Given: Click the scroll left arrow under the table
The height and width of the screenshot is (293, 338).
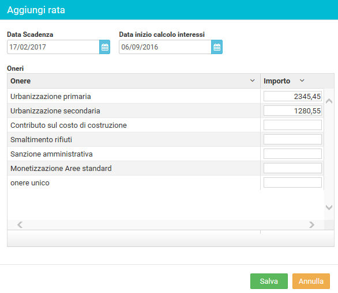Looking at the screenshot, I should coord(20,225).
